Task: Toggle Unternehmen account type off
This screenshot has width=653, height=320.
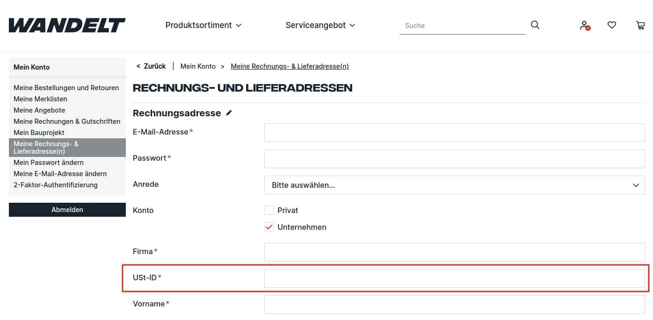Action: coord(269,227)
